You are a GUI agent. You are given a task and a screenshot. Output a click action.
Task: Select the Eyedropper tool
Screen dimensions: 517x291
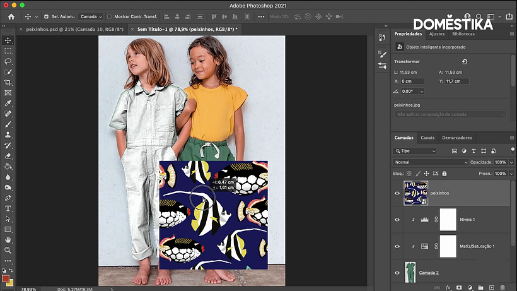(x=8, y=104)
